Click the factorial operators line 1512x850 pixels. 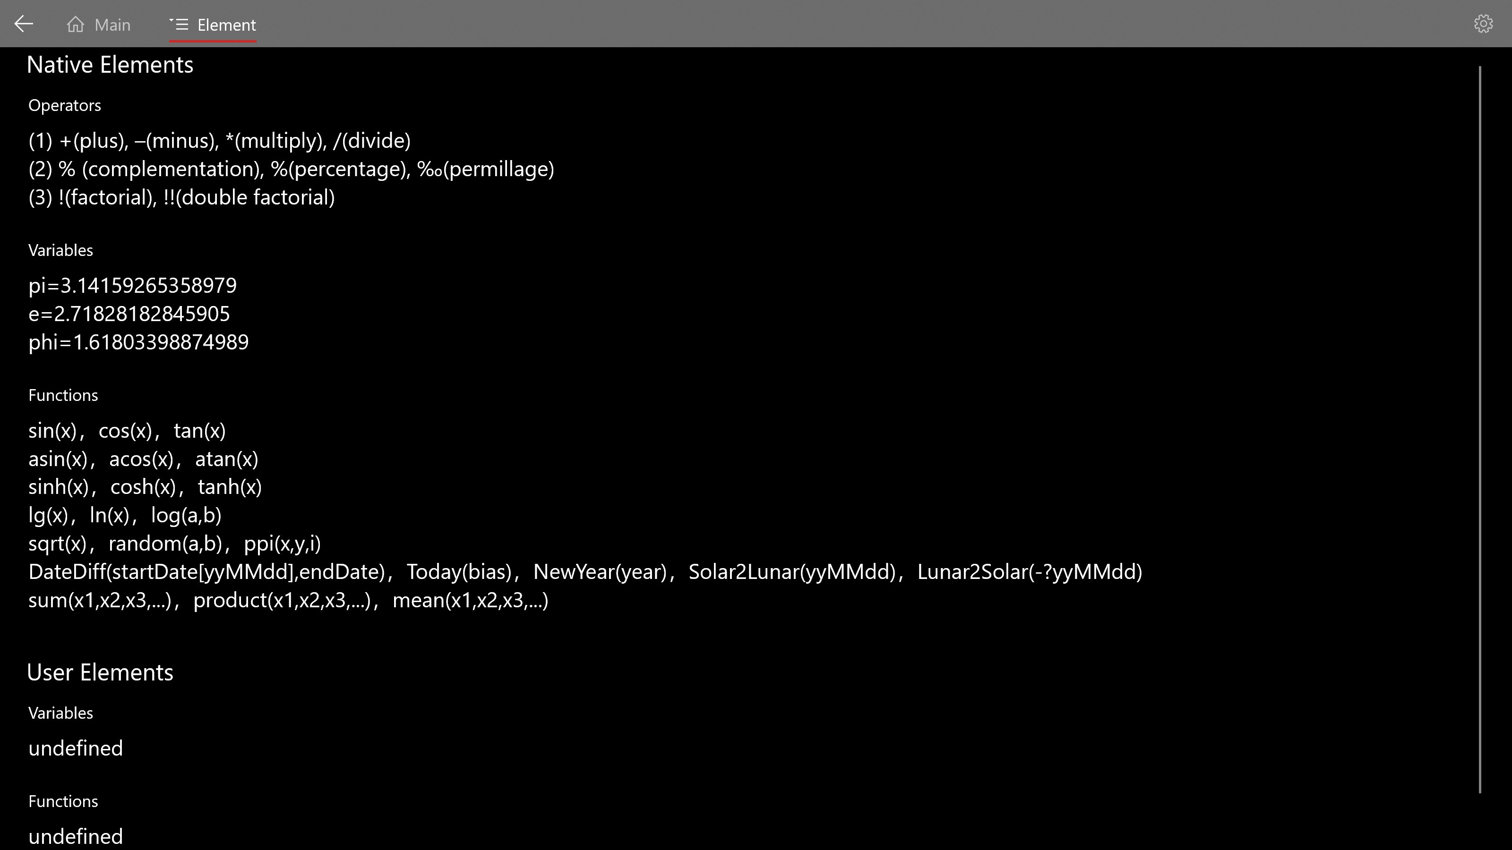[181, 198]
